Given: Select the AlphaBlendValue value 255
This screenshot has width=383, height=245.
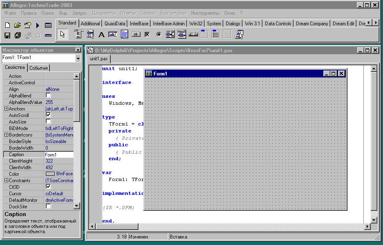Looking at the screenshot, I should (49, 102).
